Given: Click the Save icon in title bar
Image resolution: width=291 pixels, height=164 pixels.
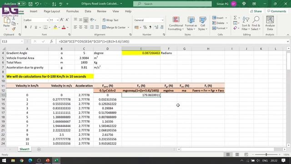Looking at the screenshot, I should tap(30, 4).
